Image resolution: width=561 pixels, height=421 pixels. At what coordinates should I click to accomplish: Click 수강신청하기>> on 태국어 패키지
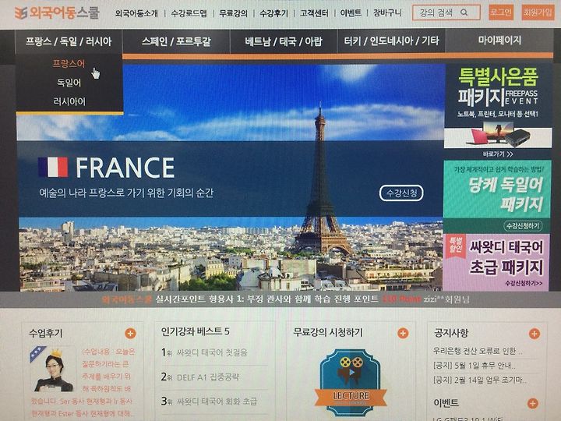click(524, 283)
